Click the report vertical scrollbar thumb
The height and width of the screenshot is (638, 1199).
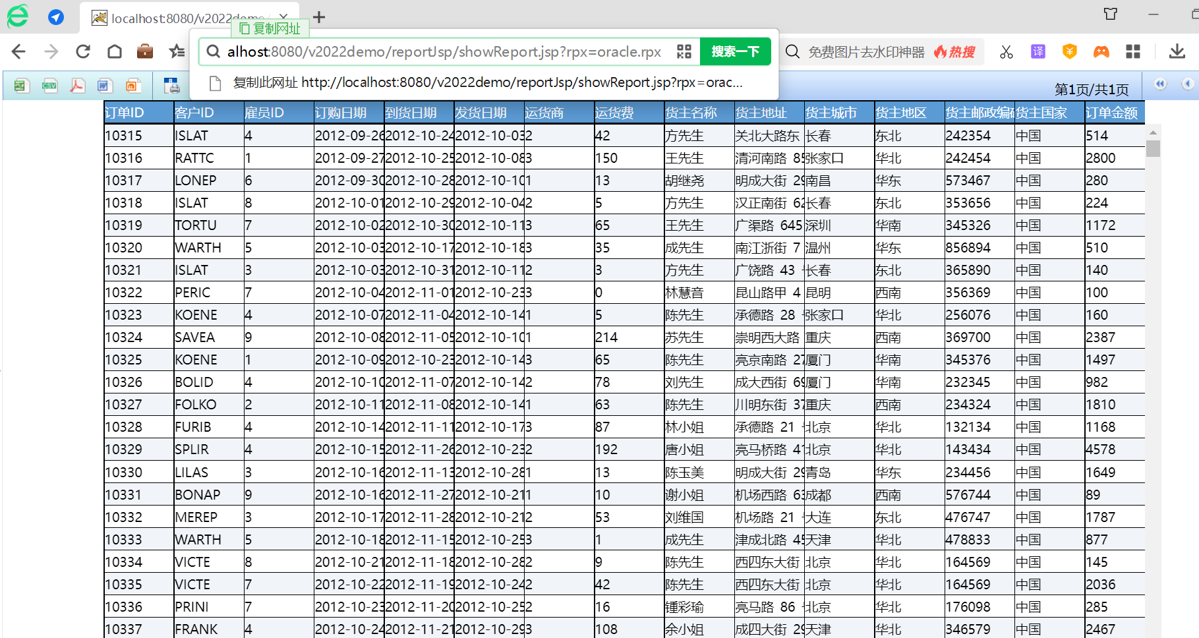(x=1153, y=148)
